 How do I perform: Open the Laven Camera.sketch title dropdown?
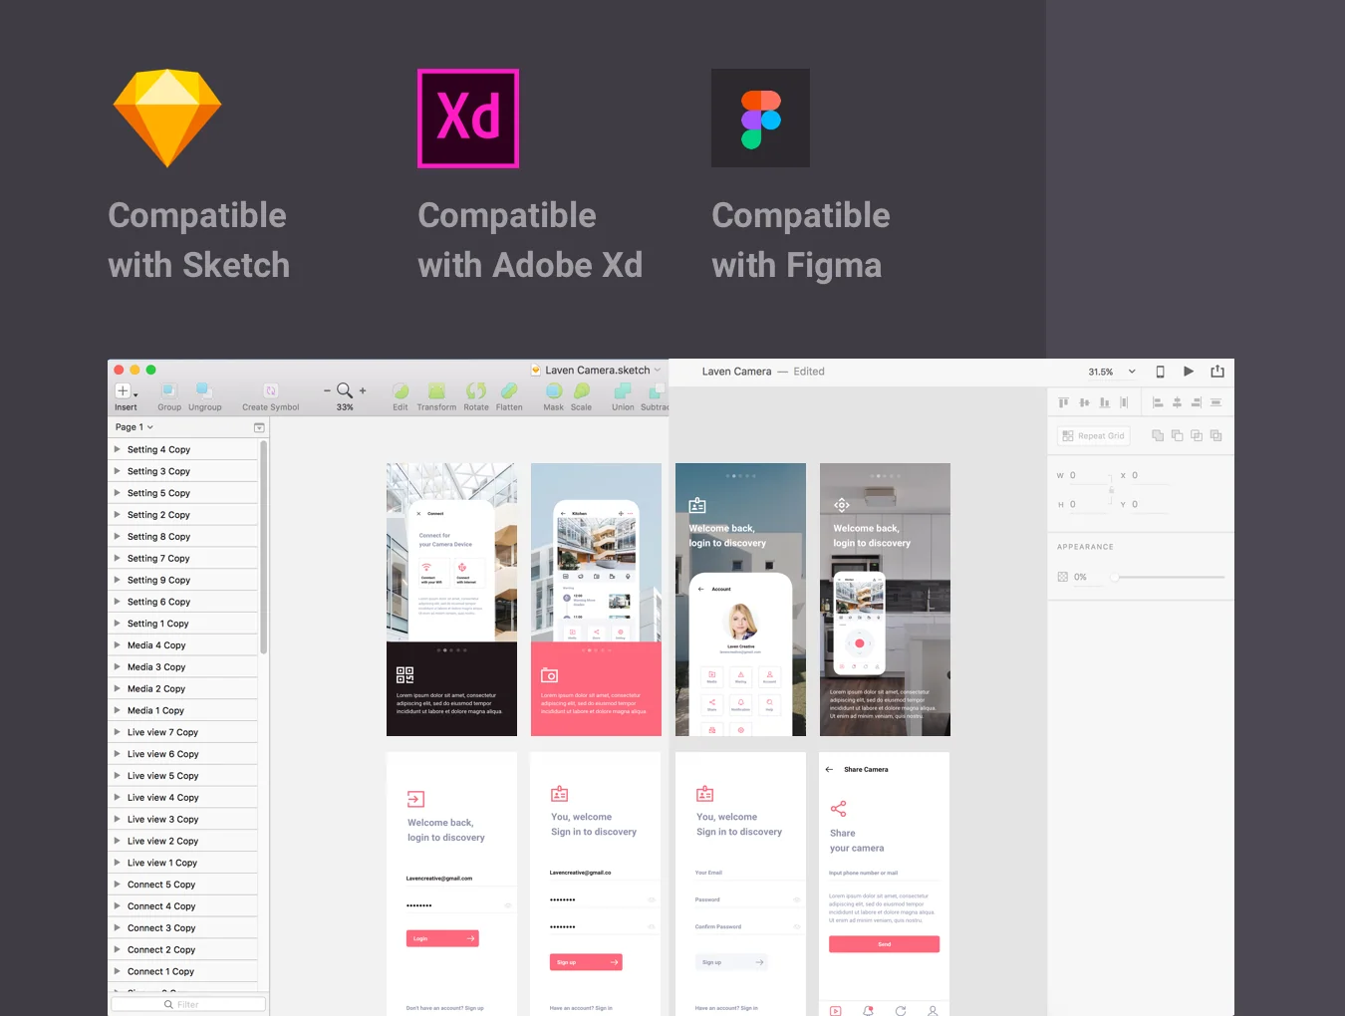pos(658,371)
